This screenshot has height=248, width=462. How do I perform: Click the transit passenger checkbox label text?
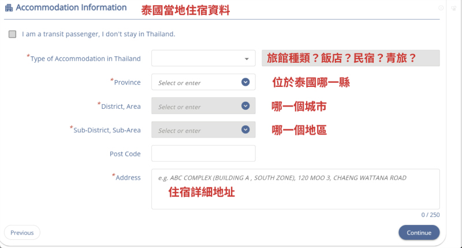point(98,34)
